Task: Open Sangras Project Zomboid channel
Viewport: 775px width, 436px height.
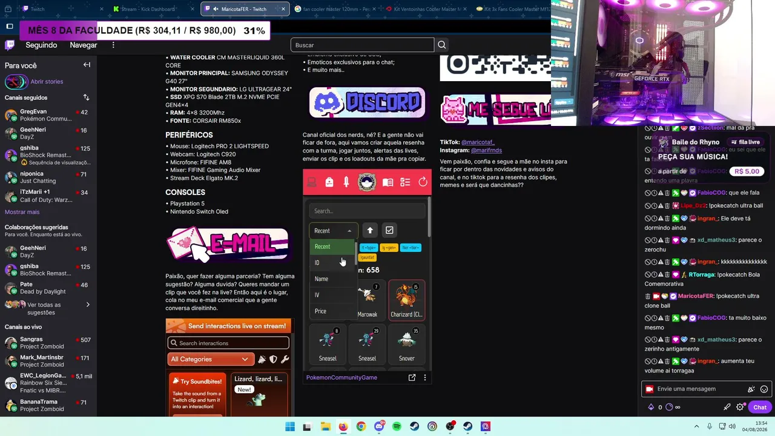Action: click(48, 343)
